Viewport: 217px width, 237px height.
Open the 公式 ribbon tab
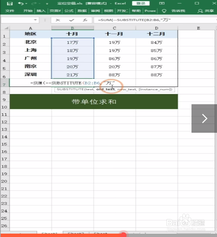tap(69, 11)
